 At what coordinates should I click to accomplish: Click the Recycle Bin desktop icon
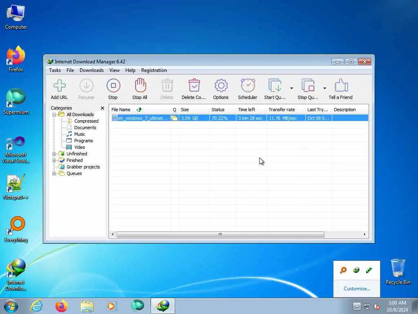tap(398, 271)
